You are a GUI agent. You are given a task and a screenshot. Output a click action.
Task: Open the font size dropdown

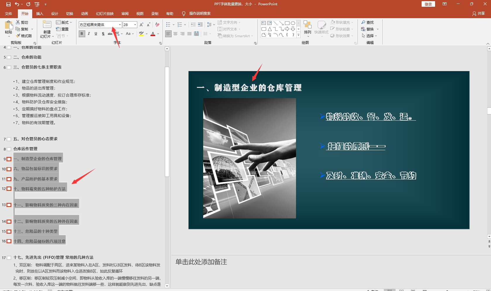click(x=135, y=25)
